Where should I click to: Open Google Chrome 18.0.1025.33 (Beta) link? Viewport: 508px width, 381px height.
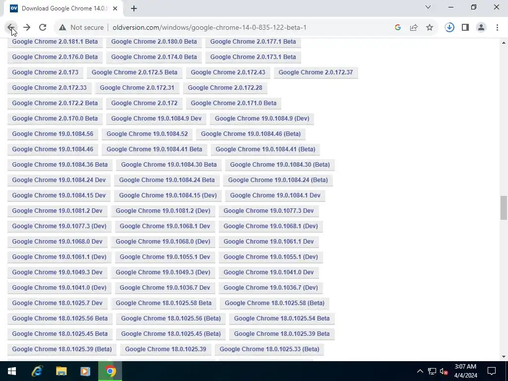[269, 350]
